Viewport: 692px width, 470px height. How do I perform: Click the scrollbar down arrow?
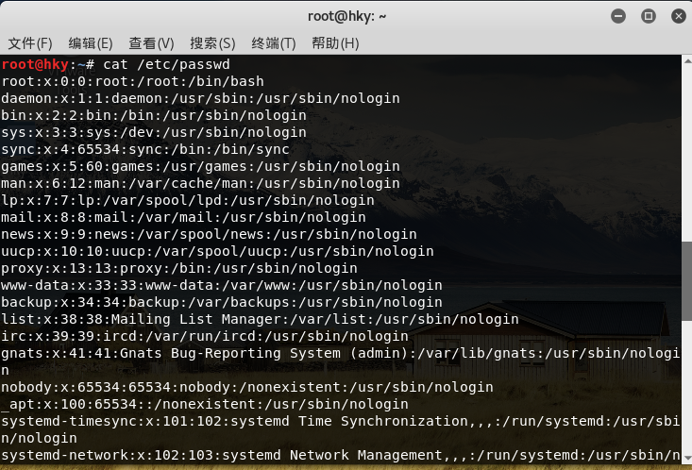(x=687, y=458)
